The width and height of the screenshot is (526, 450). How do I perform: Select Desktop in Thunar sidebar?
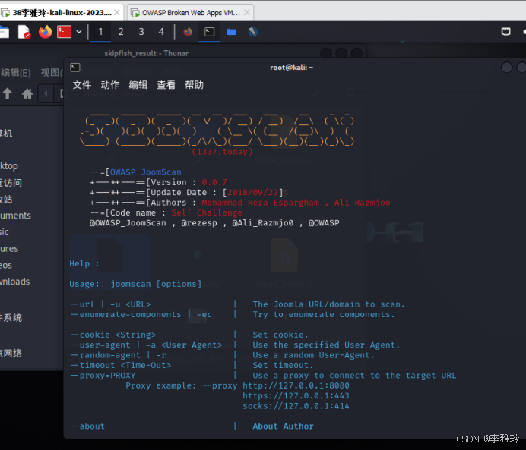tap(9, 165)
